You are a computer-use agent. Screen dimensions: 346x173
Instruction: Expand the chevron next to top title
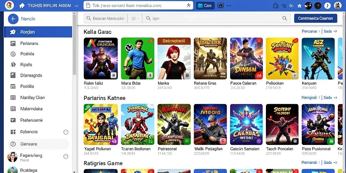(x=77, y=6)
